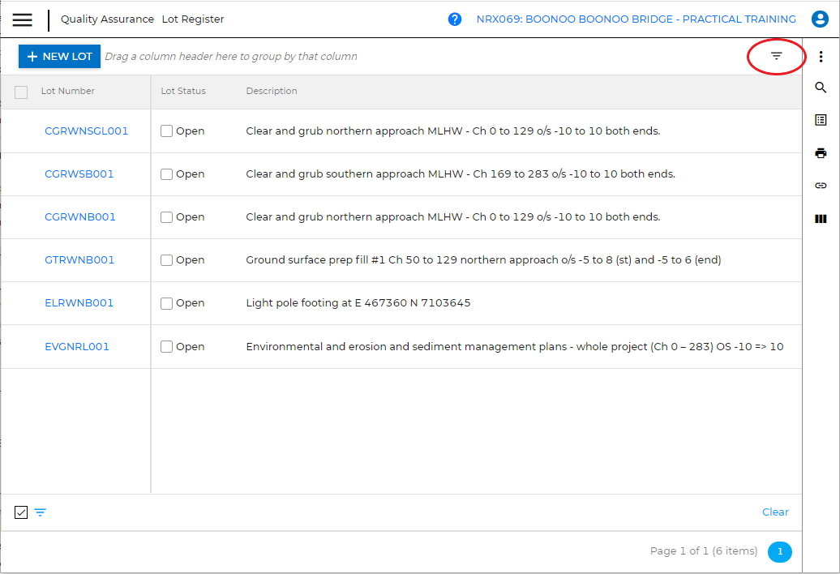Click the circled filter icon in the toolbar
This screenshot has width=840, height=574.
(776, 57)
